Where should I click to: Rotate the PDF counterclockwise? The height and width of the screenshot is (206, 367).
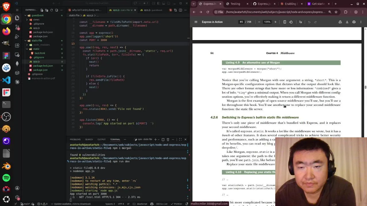tap(291, 22)
